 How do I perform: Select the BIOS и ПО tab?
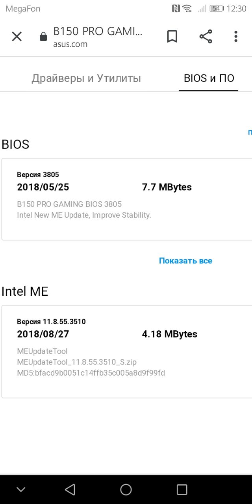tap(209, 78)
